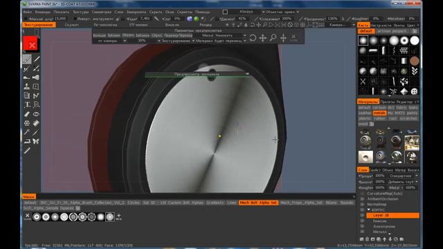Switch to the Ре-топология room tab
443x249 pixels.
click(105, 25)
